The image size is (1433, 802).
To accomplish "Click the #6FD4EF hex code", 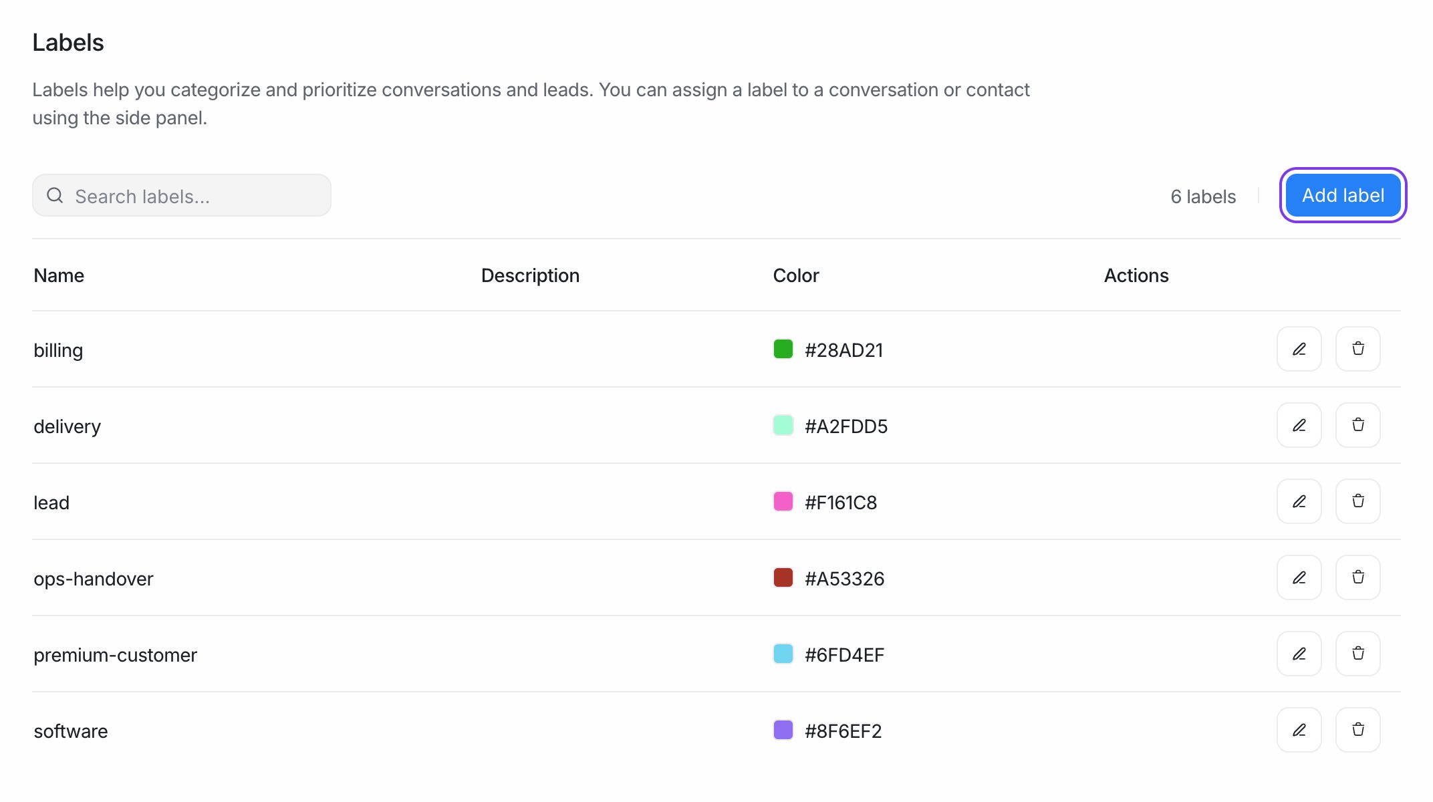I will (x=844, y=655).
